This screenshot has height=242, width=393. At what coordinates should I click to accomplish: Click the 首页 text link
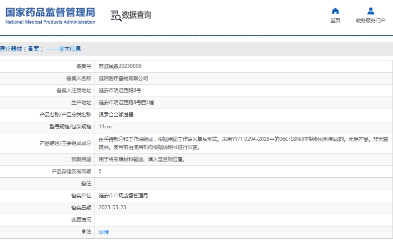click(335, 21)
